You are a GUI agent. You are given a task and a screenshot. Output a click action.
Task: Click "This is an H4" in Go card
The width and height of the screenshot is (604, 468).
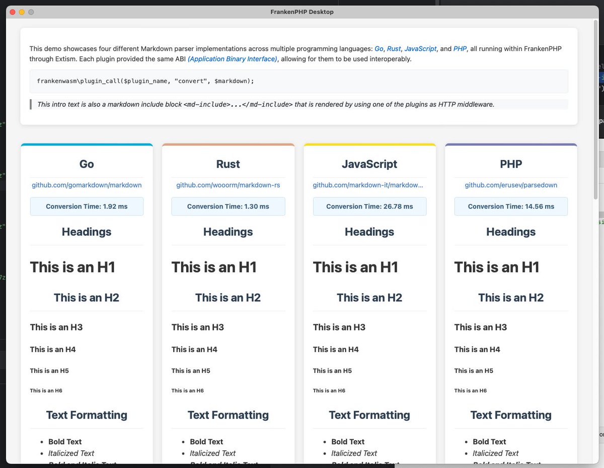(53, 350)
